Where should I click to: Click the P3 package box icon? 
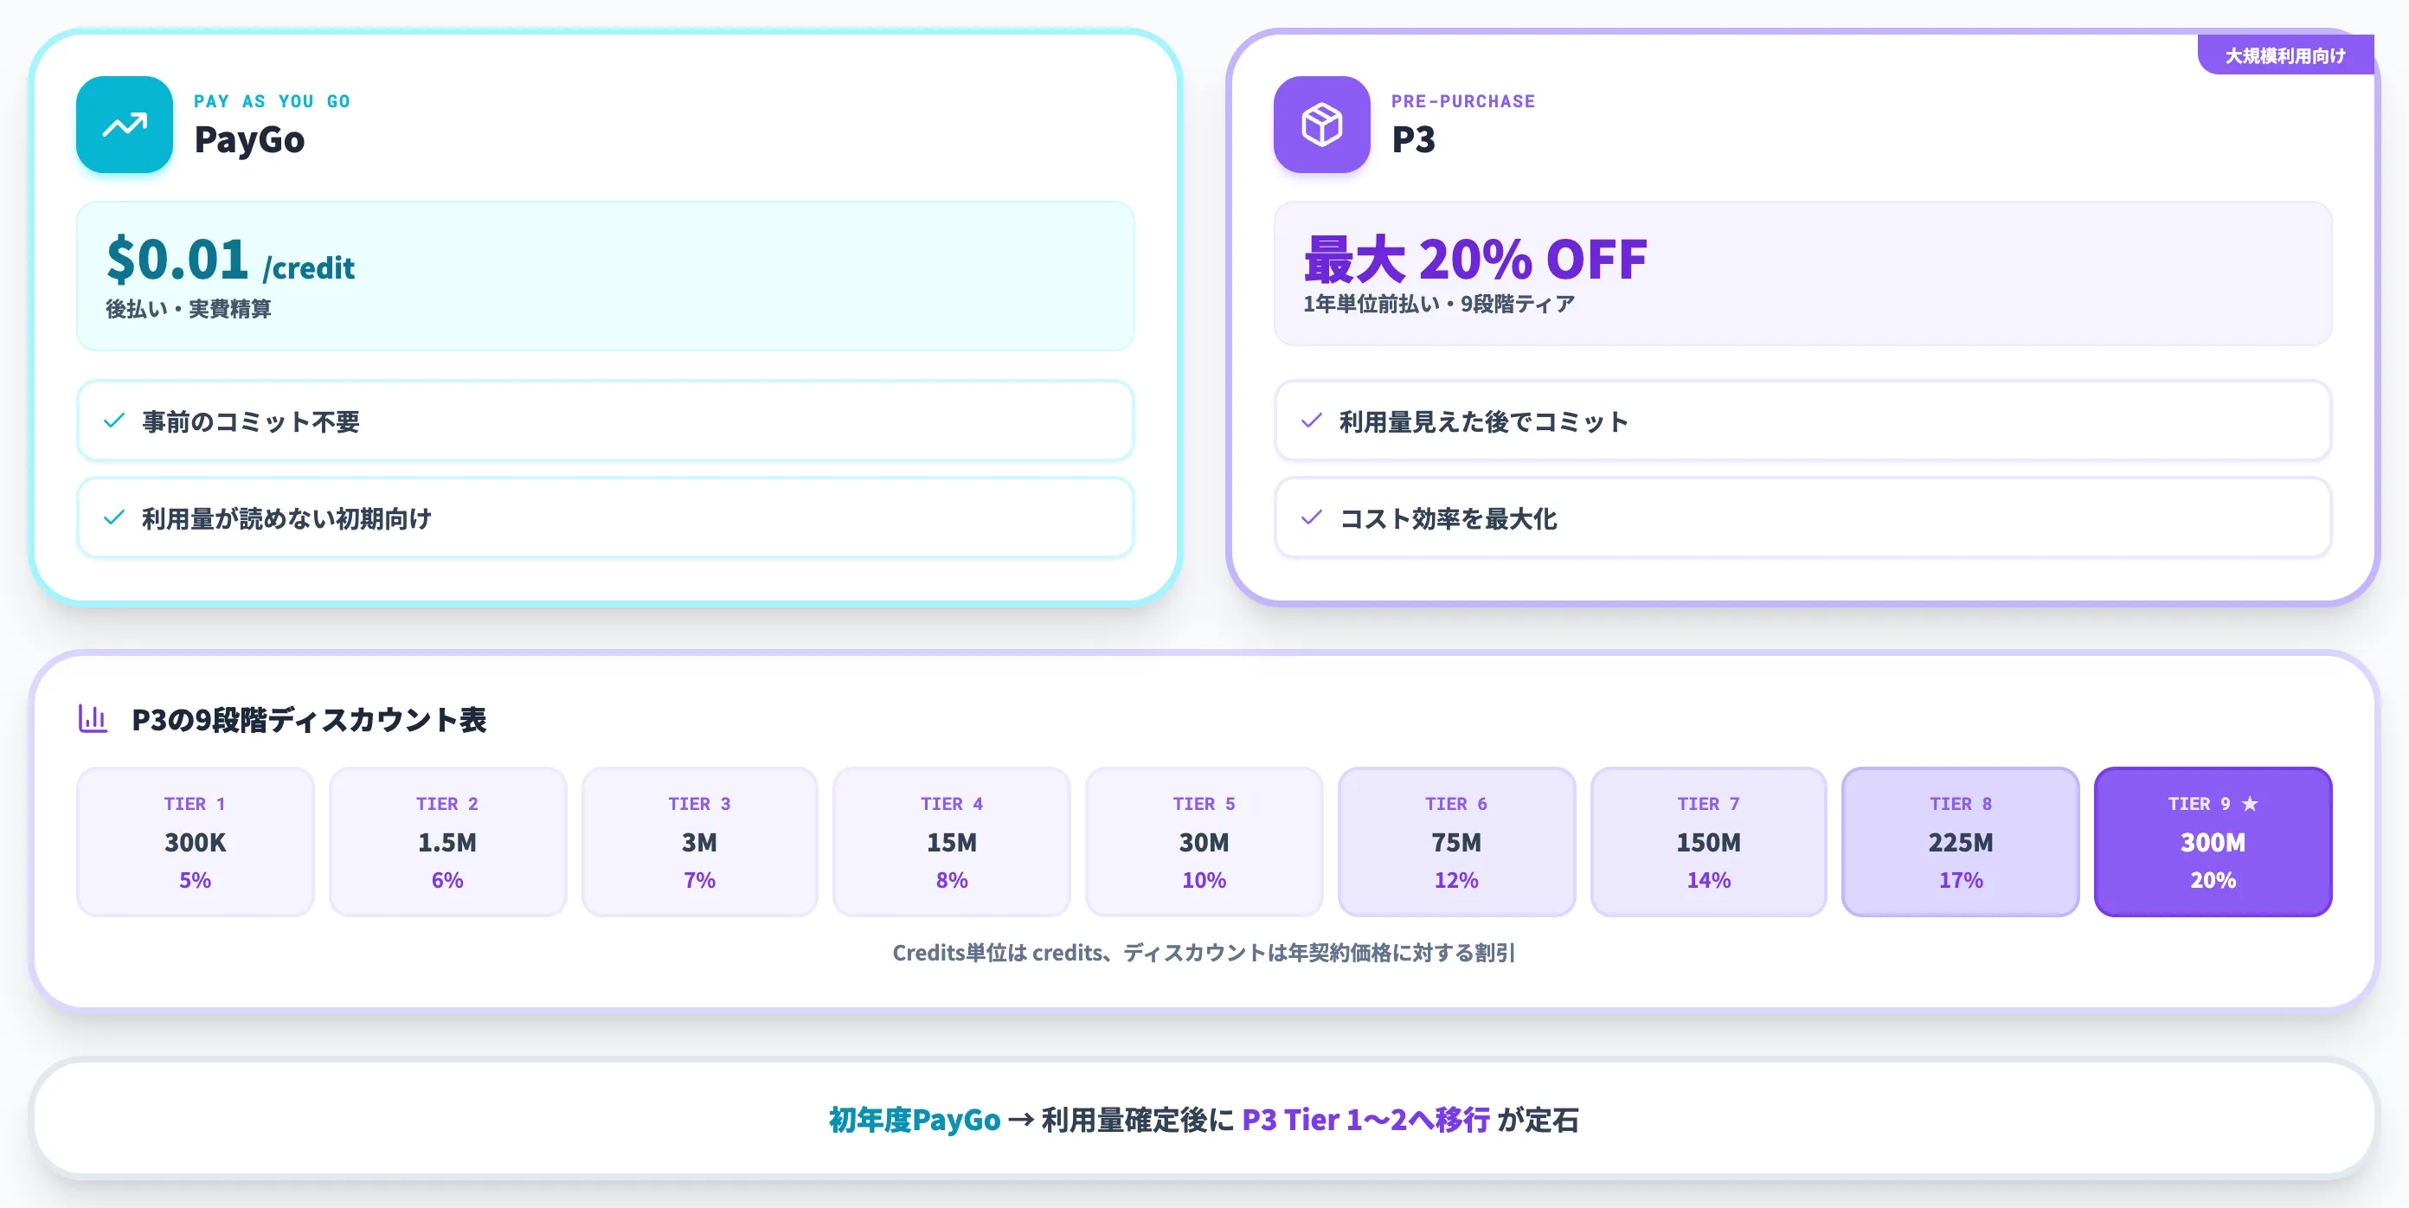tap(1321, 125)
